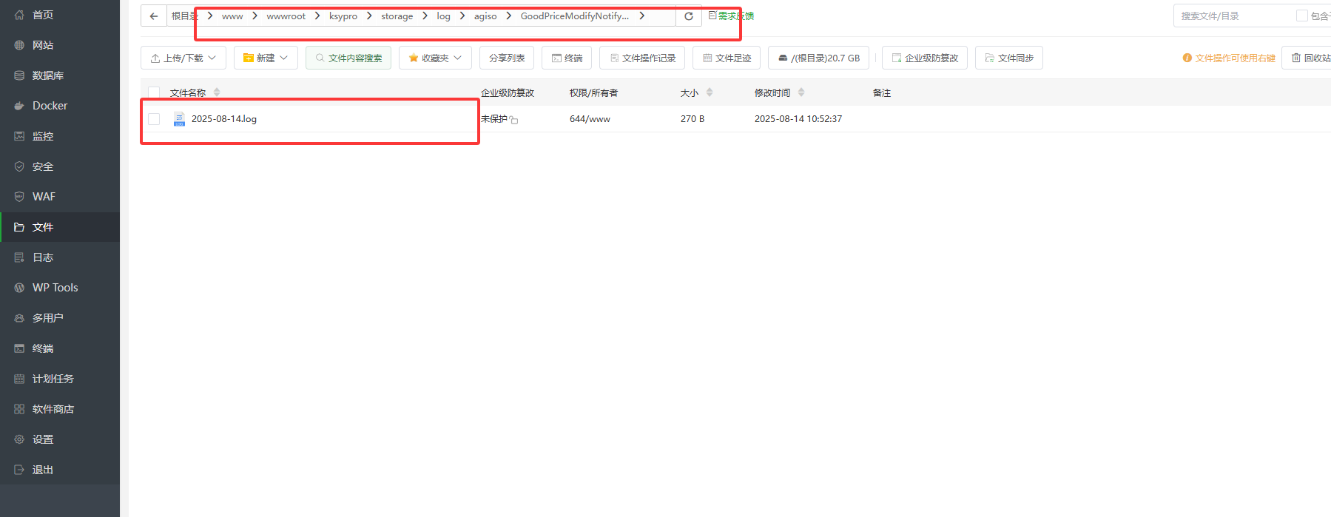Expand the 上传/下载 dropdown
The image size is (1331, 517).
point(183,58)
